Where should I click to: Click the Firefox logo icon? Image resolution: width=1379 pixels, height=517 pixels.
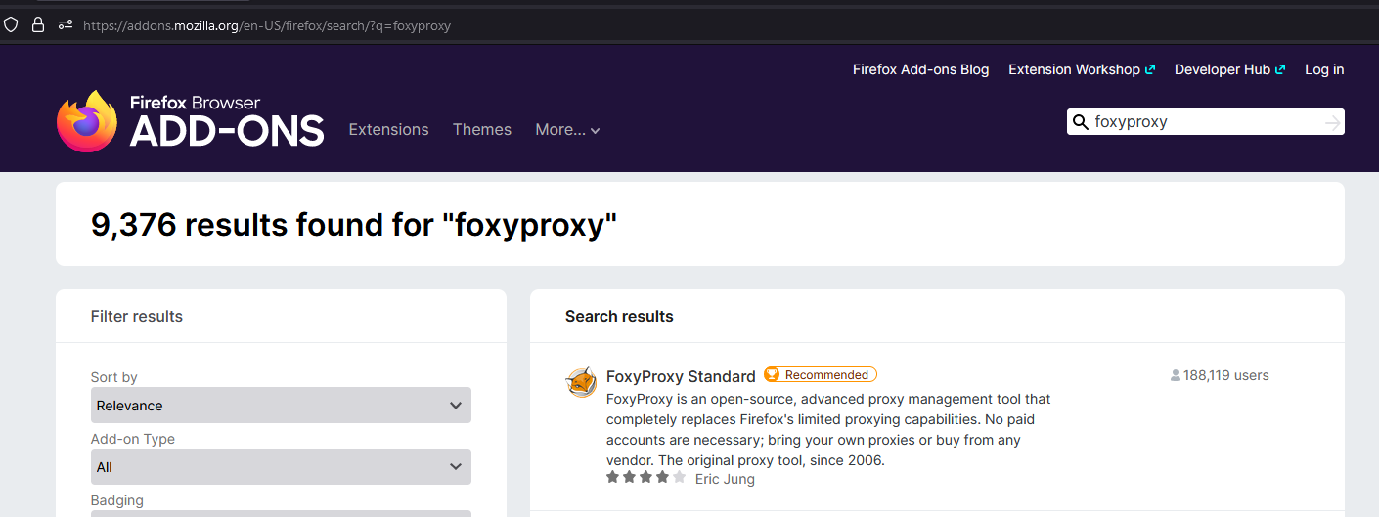(x=87, y=121)
